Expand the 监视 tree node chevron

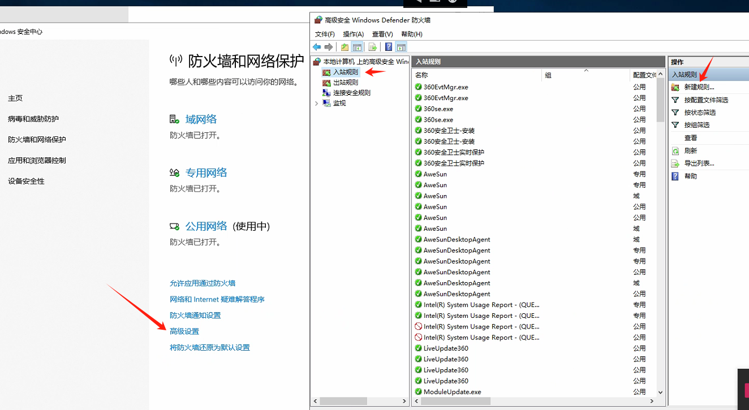pyautogui.click(x=316, y=103)
